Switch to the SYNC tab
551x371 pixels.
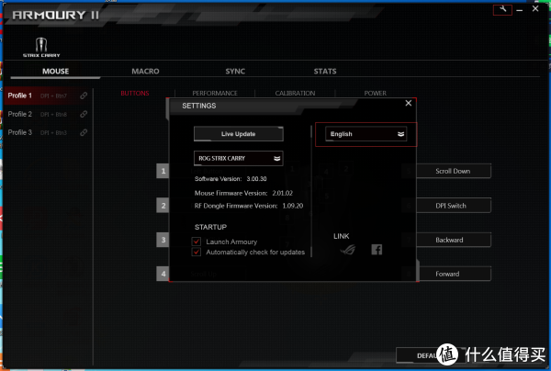tap(235, 72)
